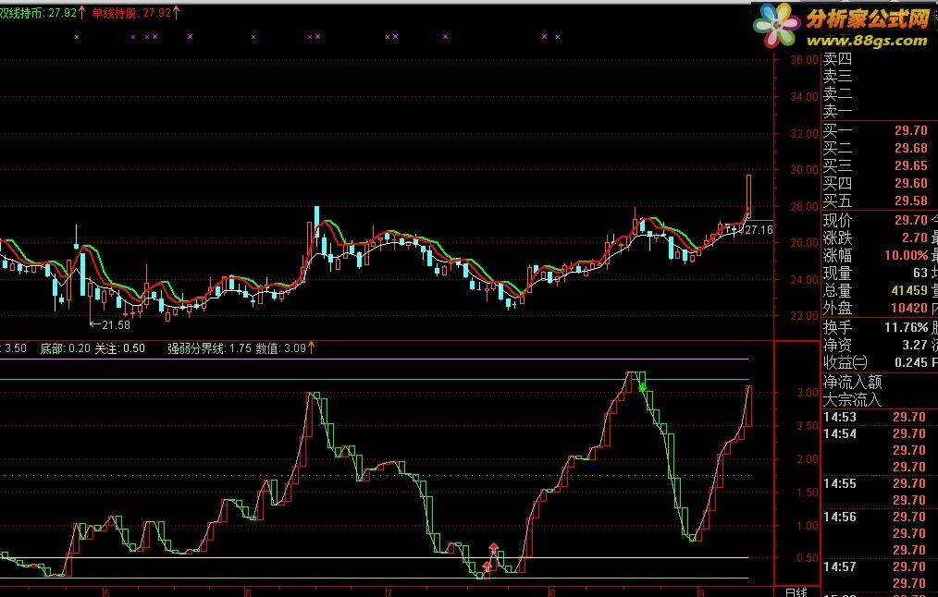Click the 收益(三) value 0.245
Screen dimensions: 938x597
click(911, 363)
